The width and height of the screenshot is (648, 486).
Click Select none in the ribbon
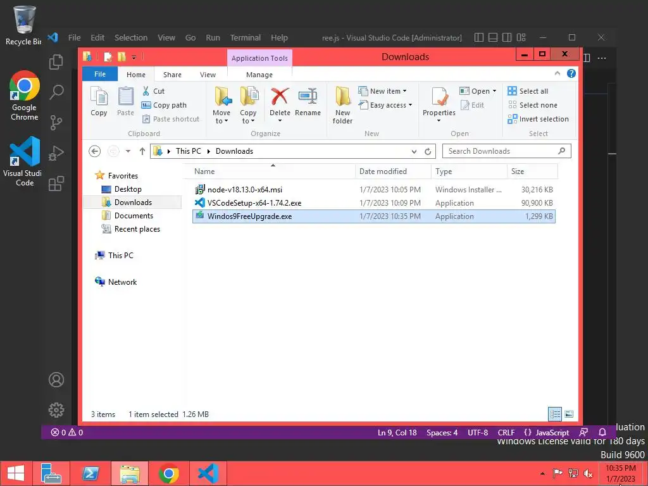point(533,105)
